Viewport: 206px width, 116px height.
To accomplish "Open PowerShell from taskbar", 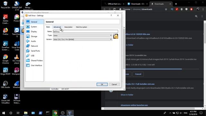I will pos(41,113).
